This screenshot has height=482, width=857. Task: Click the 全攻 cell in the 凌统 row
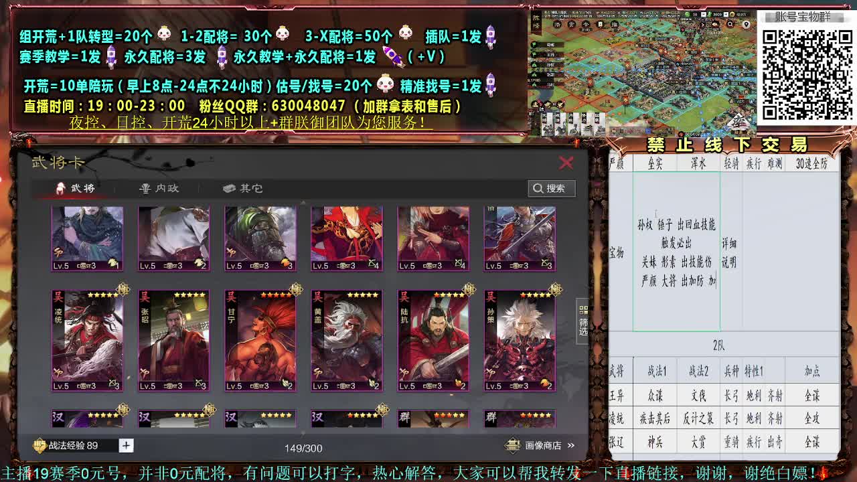pyautogui.click(x=812, y=418)
